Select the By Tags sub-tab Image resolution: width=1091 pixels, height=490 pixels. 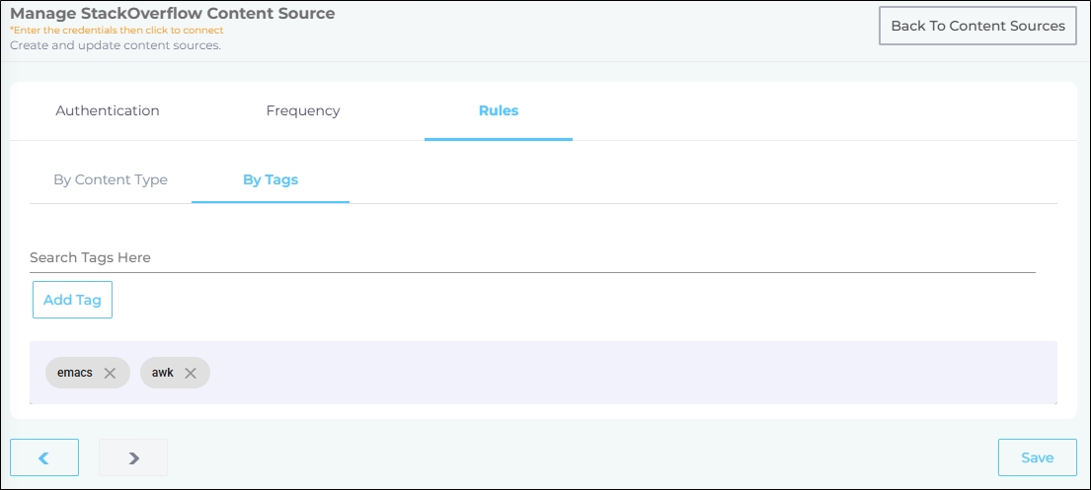coord(271,179)
